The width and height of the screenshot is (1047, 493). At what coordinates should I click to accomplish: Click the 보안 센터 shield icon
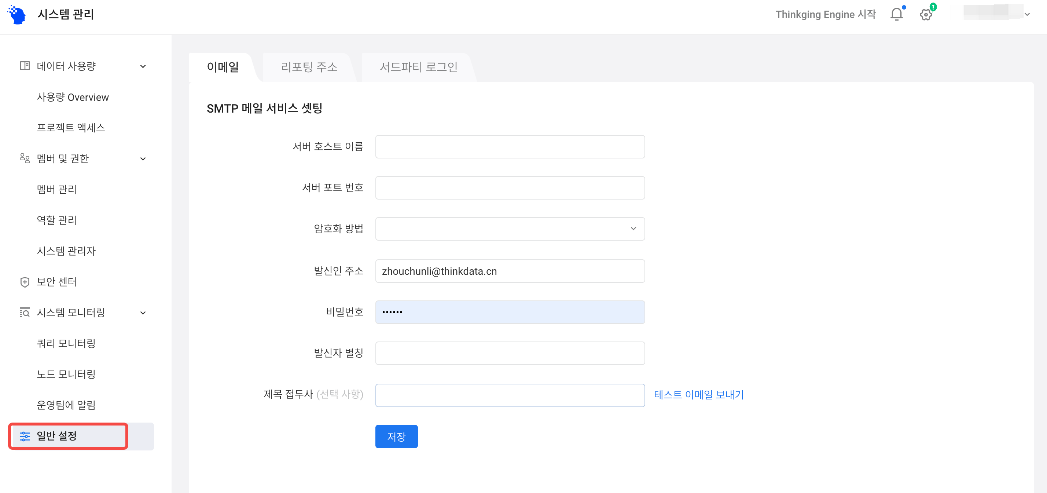(x=25, y=282)
